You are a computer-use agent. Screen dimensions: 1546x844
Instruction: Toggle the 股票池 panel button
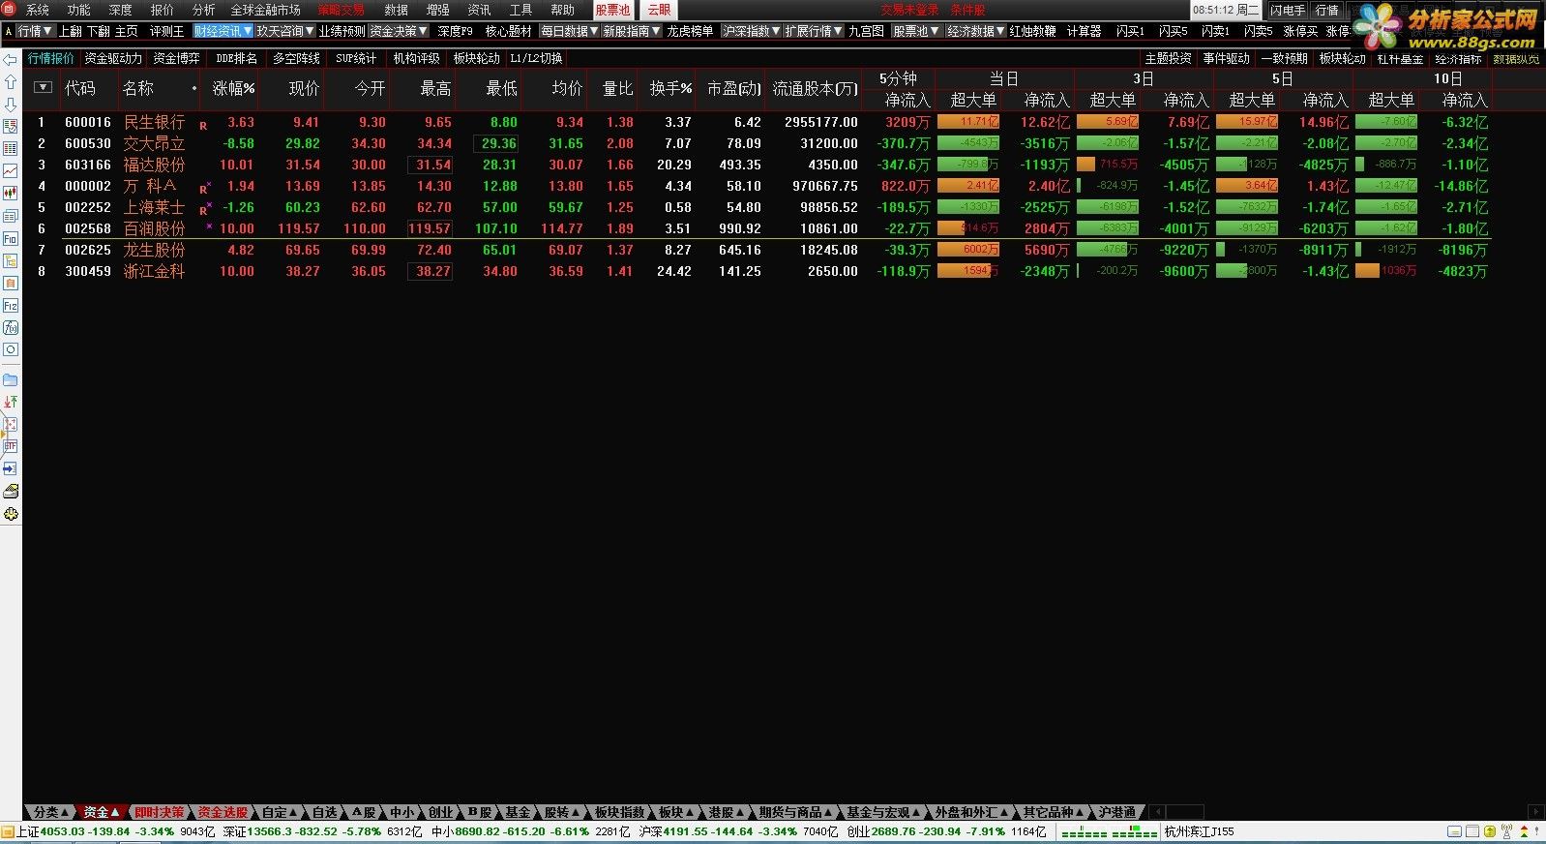point(612,10)
